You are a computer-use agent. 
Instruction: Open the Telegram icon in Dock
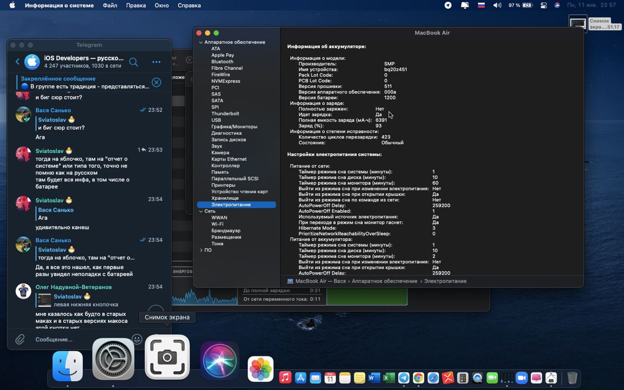[x=404, y=378]
